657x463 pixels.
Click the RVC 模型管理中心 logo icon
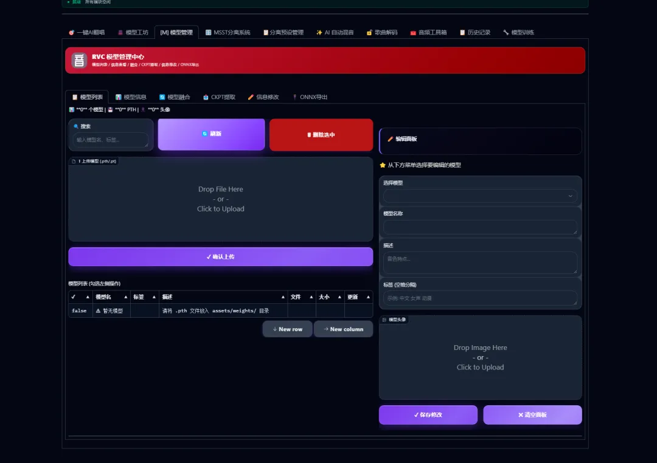point(78,60)
